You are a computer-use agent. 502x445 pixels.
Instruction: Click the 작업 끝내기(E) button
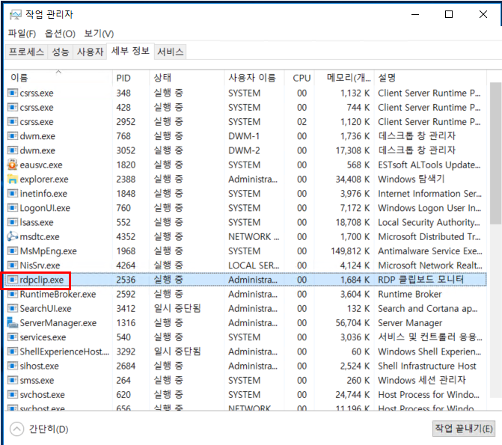click(x=463, y=428)
